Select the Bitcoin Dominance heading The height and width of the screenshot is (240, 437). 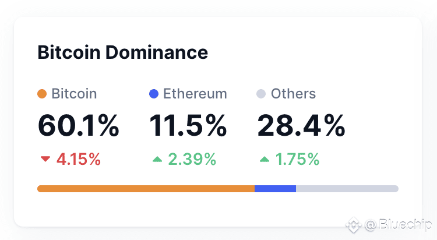[123, 52]
